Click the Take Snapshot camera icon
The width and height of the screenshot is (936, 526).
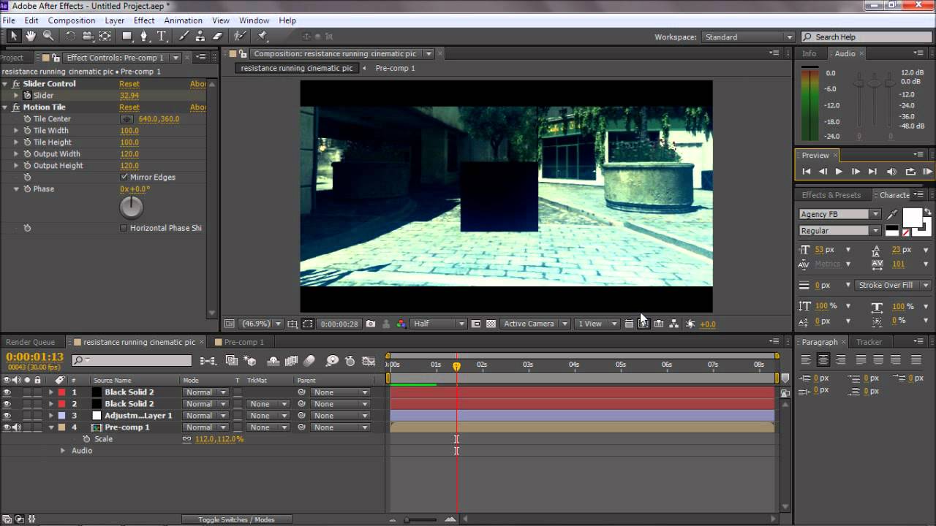(x=371, y=324)
